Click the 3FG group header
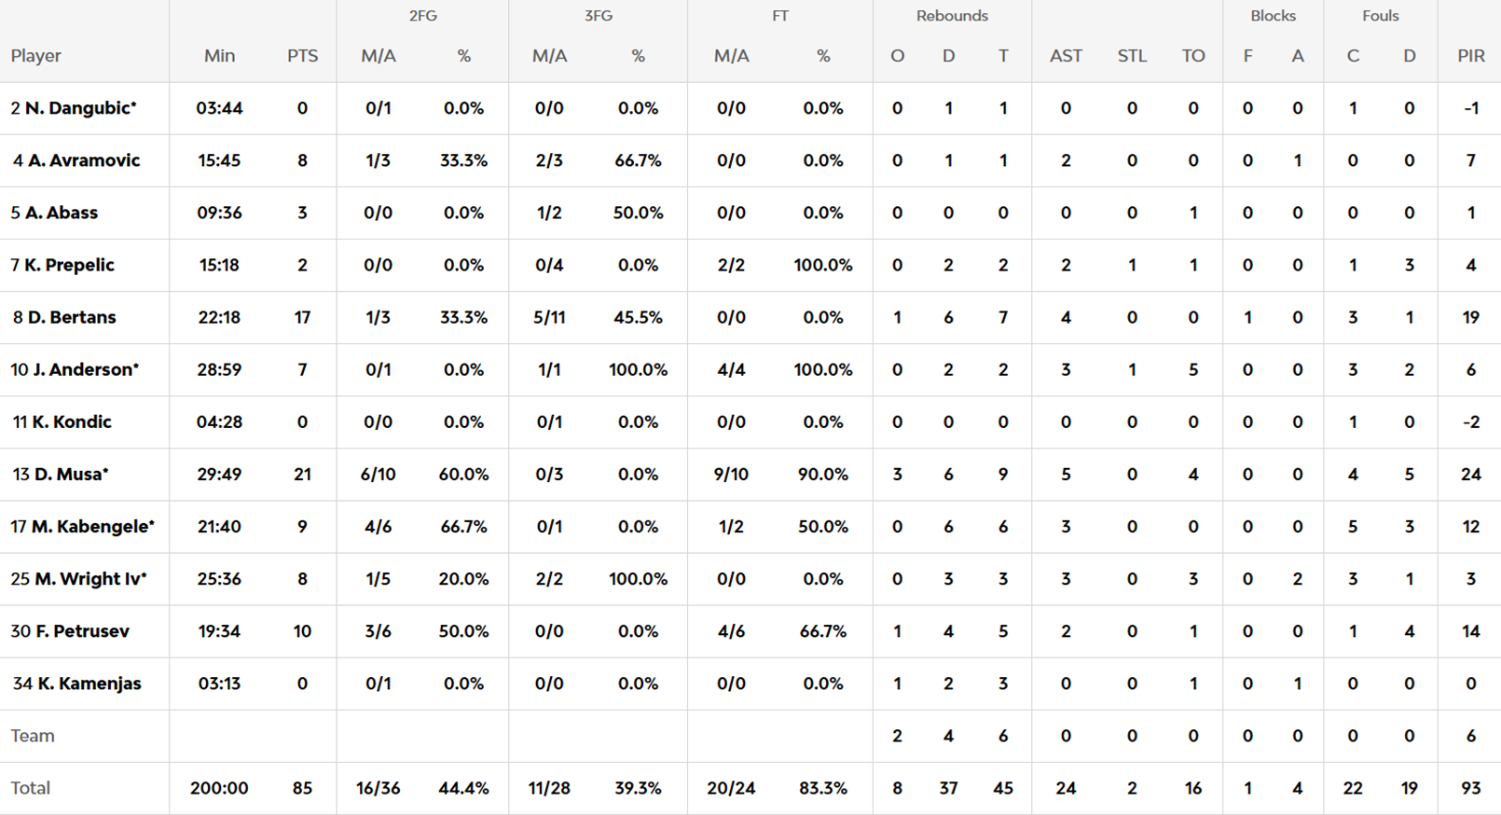 pyautogui.click(x=598, y=16)
